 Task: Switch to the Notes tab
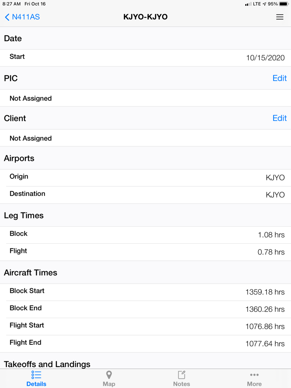tap(182, 379)
